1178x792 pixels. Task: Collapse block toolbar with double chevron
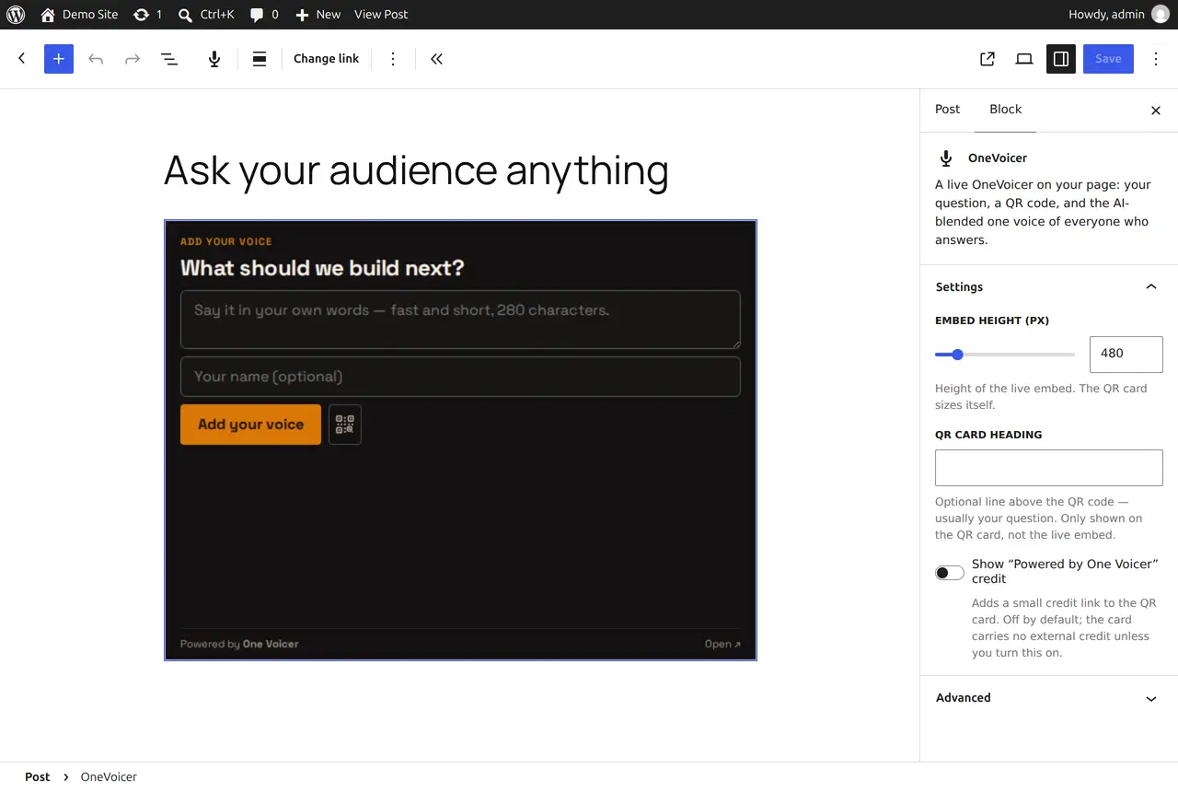[436, 59]
